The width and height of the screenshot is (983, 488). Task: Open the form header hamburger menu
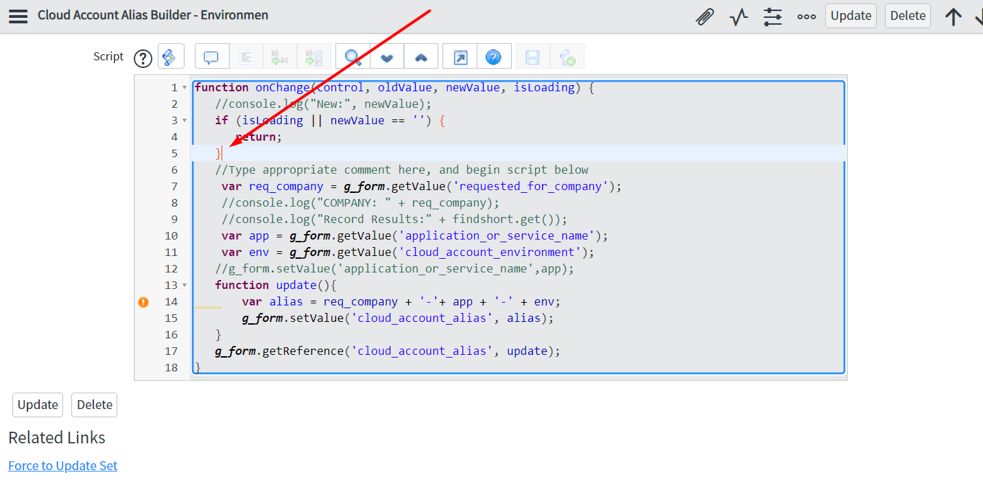[18, 16]
